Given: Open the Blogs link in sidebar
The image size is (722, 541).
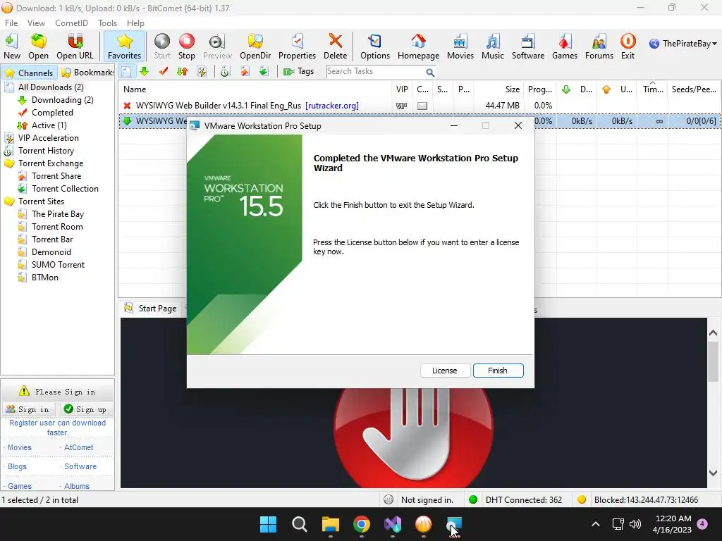Looking at the screenshot, I should 17,466.
